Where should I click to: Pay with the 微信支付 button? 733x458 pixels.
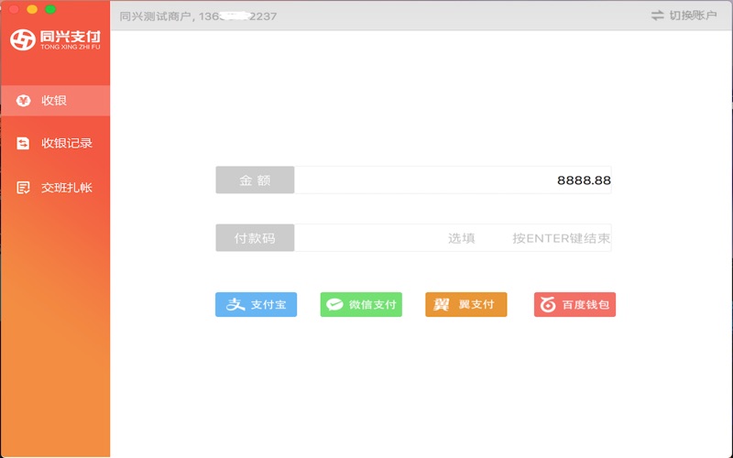tap(361, 305)
